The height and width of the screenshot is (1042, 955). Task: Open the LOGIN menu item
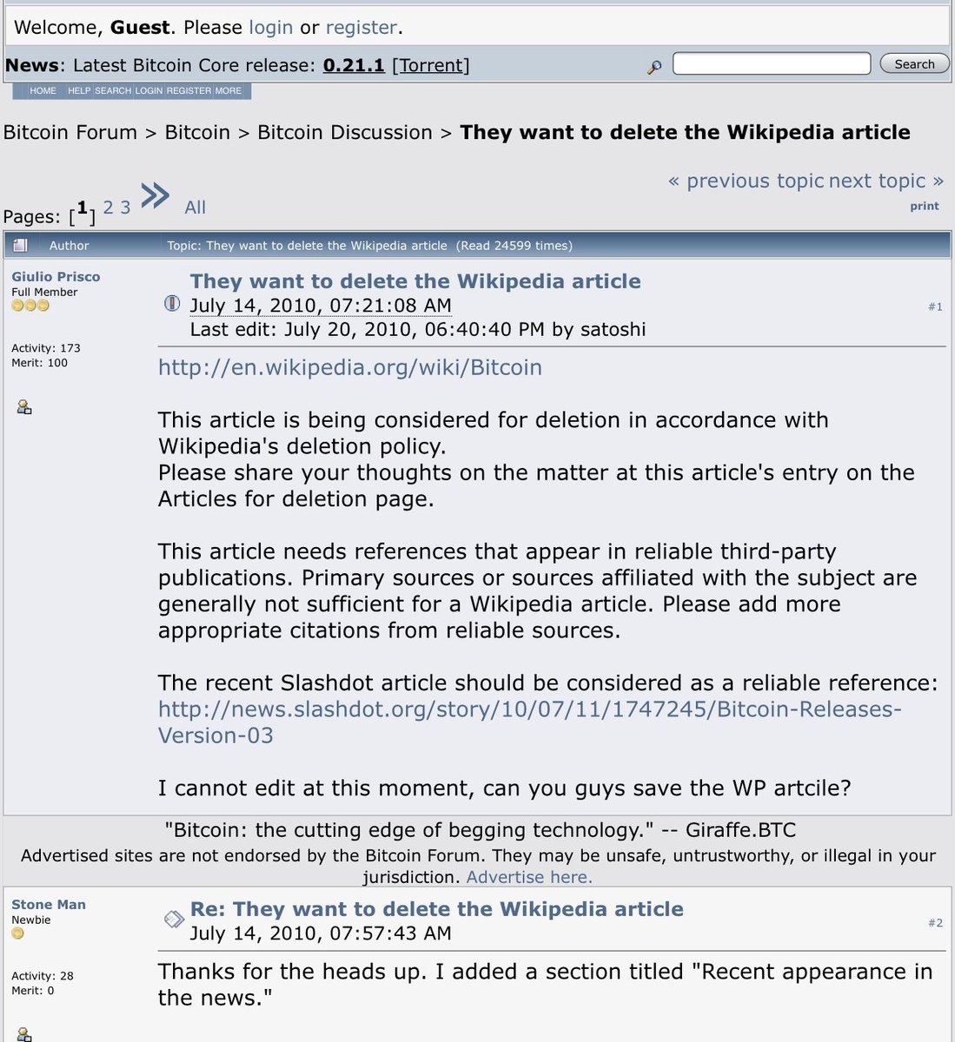149,90
